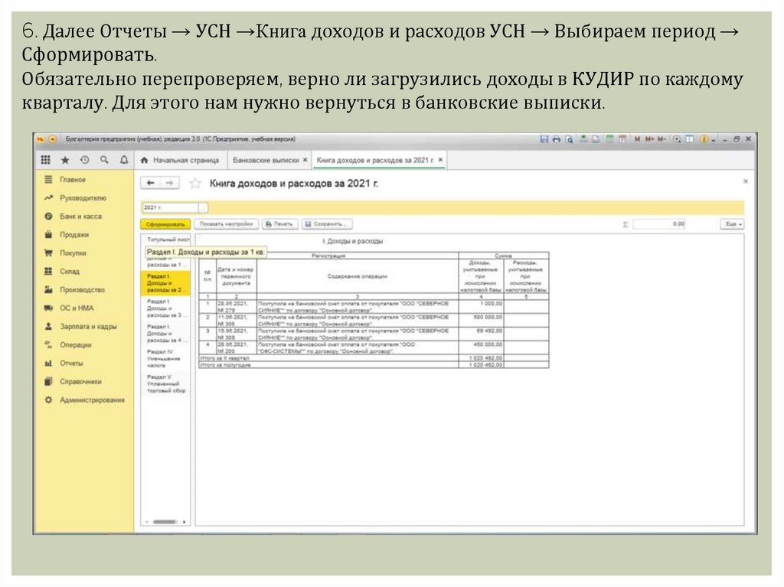Click the sum value field showing 0,00

(x=659, y=224)
